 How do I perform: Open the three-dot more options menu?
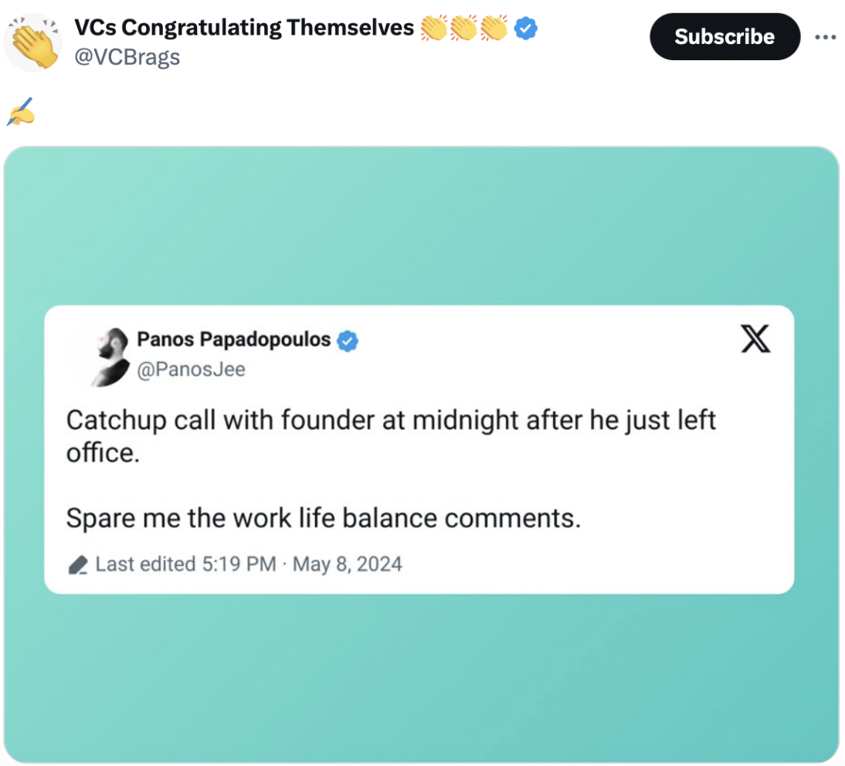click(x=826, y=36)
